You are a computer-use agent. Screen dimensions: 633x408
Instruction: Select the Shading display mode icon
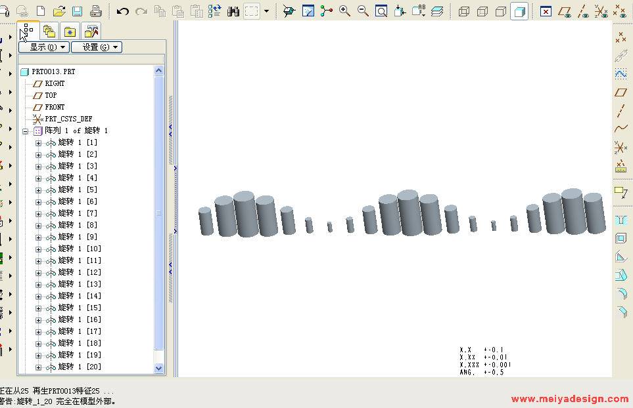coord(519,11)
